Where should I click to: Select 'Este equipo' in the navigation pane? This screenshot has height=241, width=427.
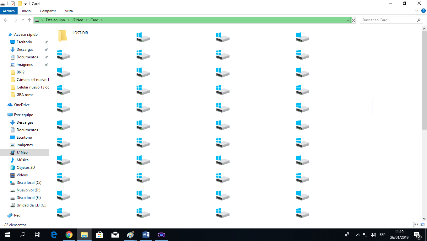(24, 115)
